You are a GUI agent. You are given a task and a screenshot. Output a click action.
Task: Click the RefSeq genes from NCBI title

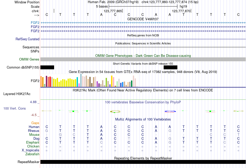143,35
